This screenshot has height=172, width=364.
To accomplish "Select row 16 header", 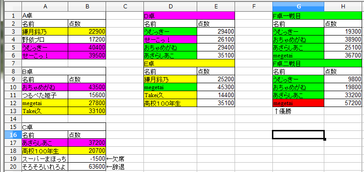I will click(13, 135).
